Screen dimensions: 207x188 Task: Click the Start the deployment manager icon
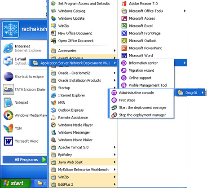[x=114, y=108]
